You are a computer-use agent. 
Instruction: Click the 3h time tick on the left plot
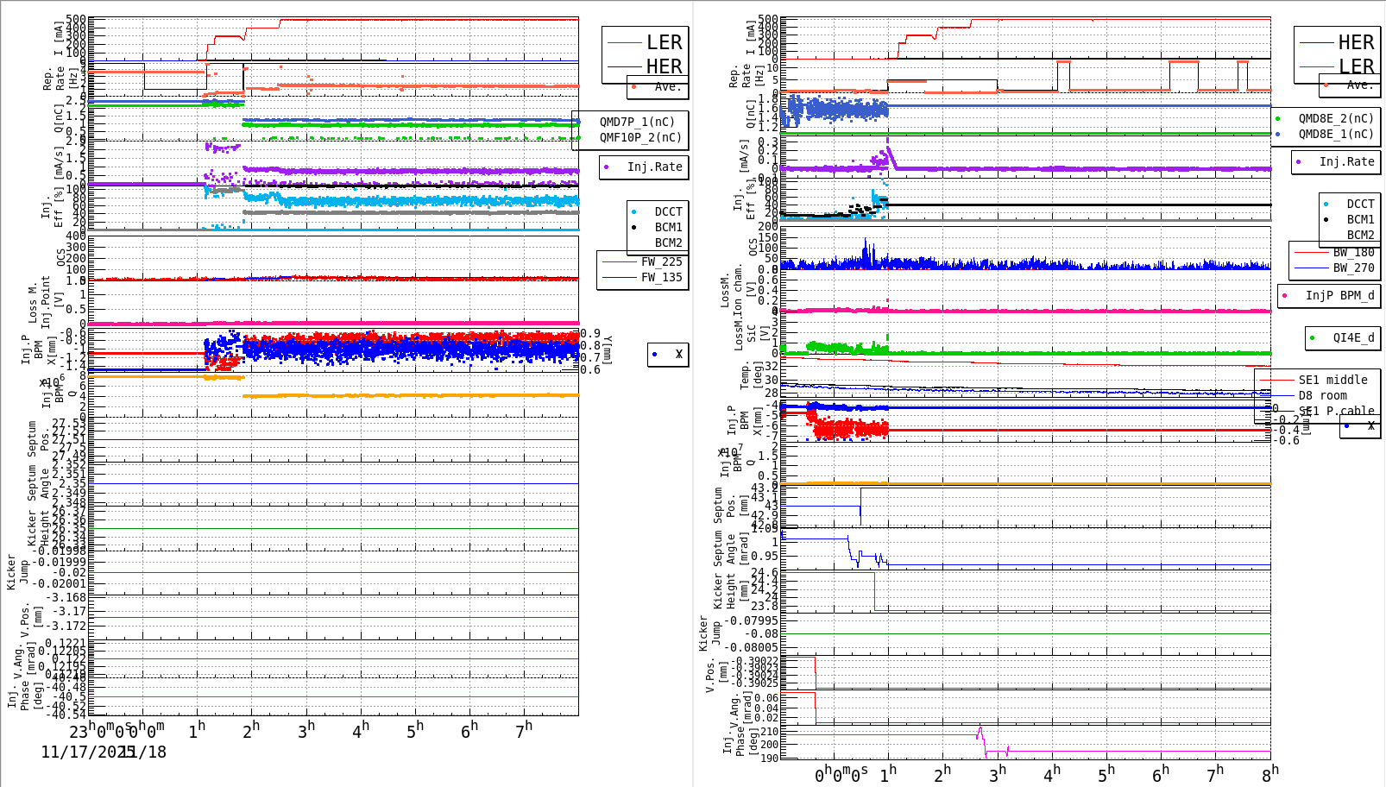click(306, 730)
